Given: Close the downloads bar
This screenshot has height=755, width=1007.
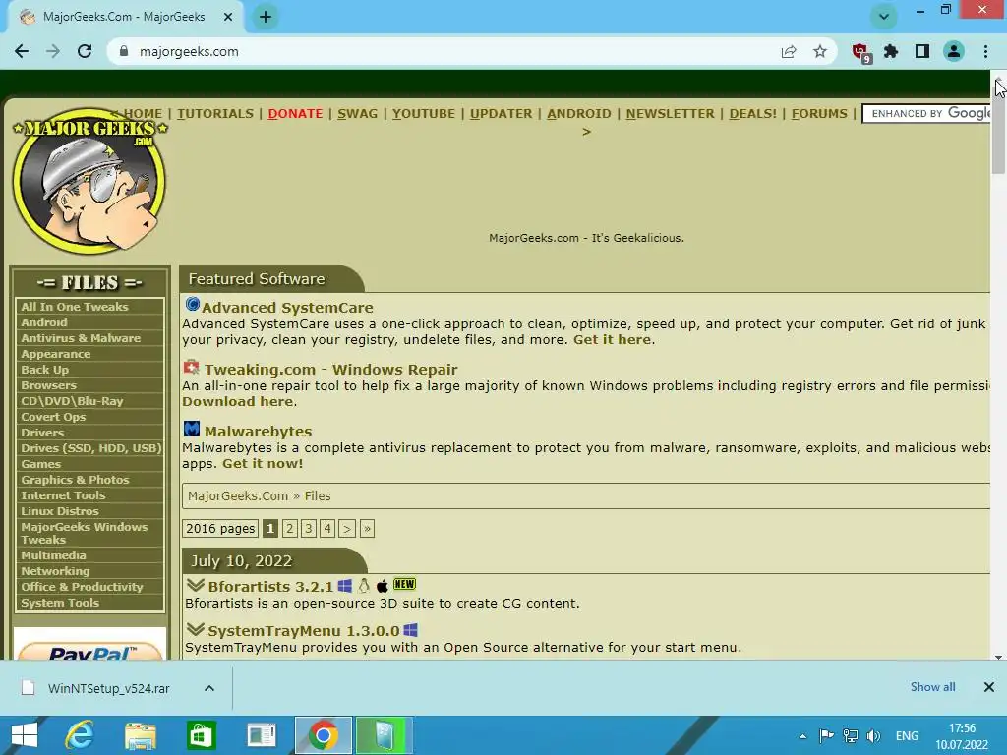Looking at the screenshot, I should coord(989,687).
